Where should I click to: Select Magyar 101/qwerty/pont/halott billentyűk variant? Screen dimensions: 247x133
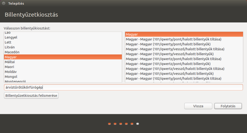tap(168, 44)
